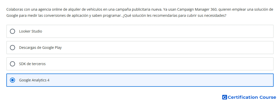
Task: Click the Looker Studio label text
Action: pyautogui.click(x=31, y=31)
